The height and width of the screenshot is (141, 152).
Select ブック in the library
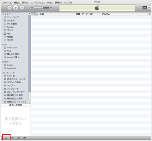click(x=8, y=30)
